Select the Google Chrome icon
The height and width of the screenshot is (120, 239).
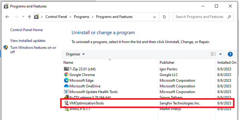(x=66, y=75)
